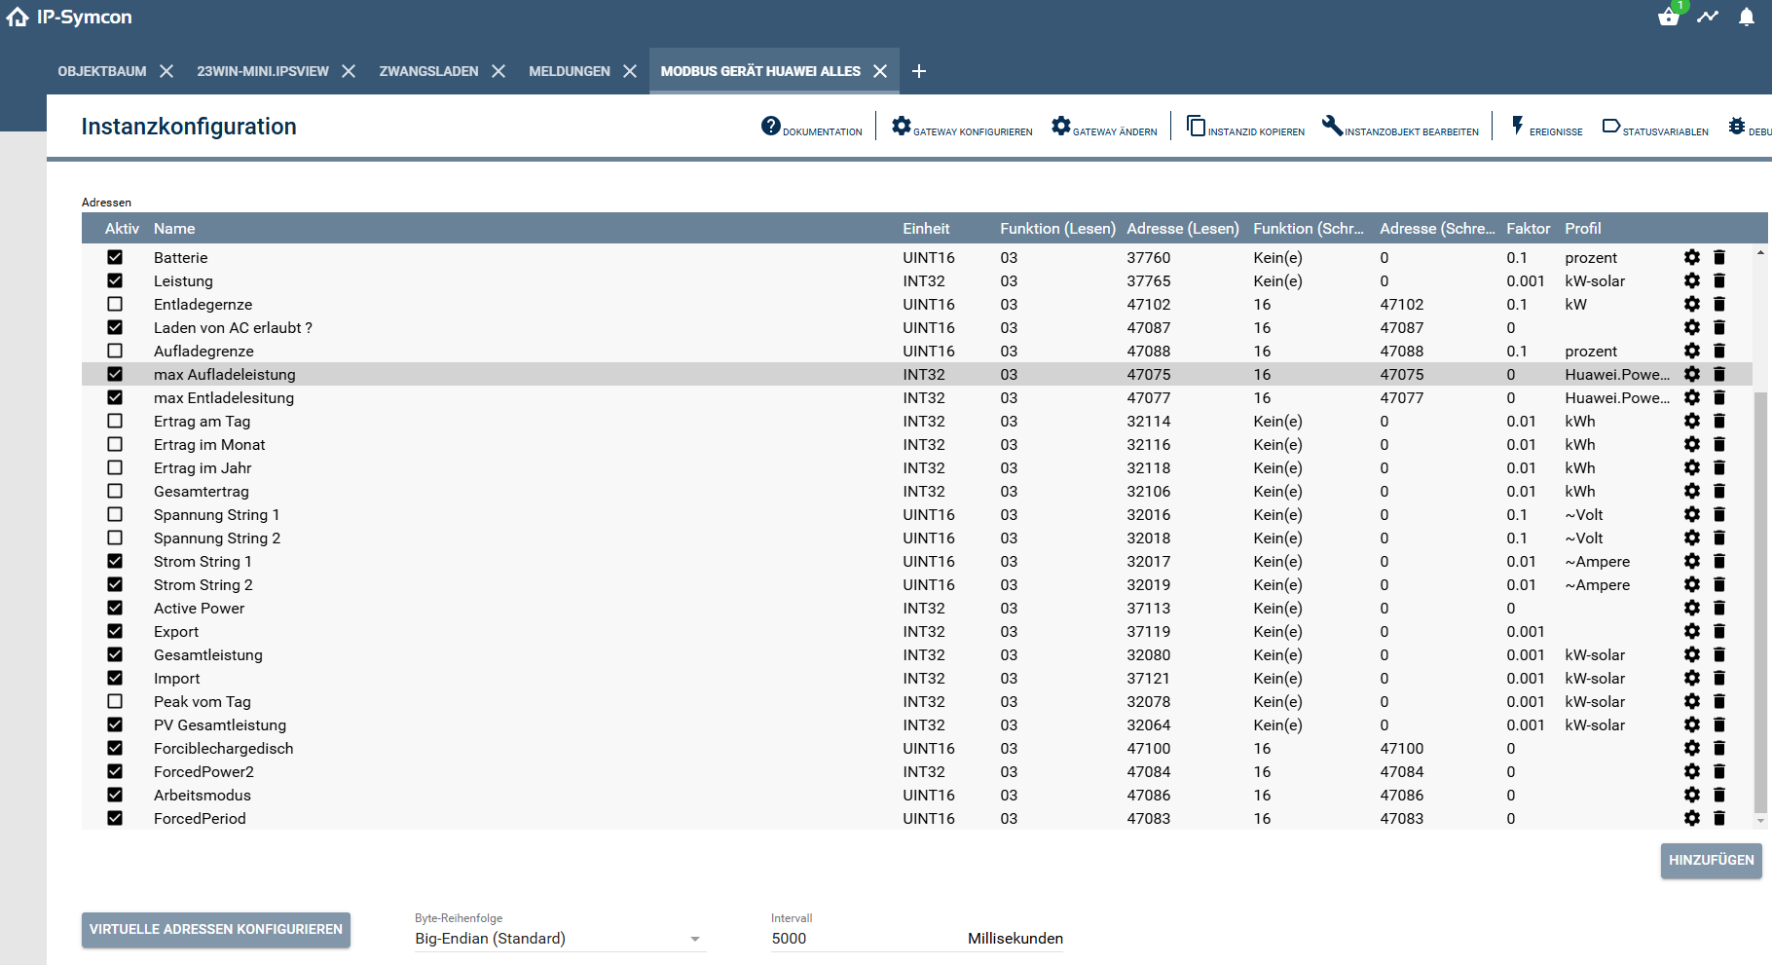Open the notification bell icon
1772x965 pixels.
tap(1747, 18)
